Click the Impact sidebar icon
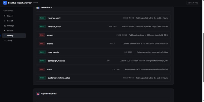The image size is (204, 102). click(5, 16)
